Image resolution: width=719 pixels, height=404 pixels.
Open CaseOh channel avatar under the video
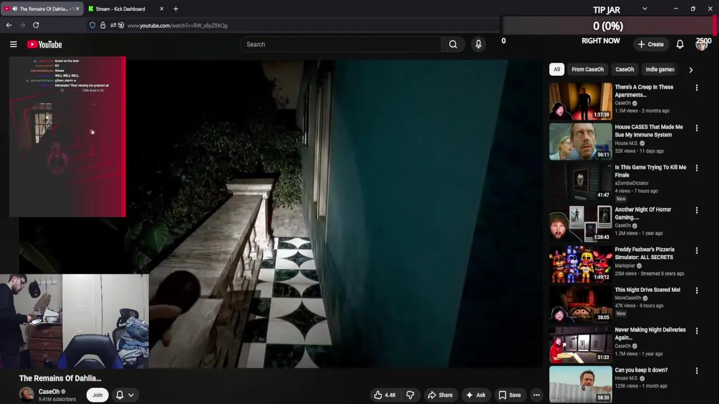[26, 394]
